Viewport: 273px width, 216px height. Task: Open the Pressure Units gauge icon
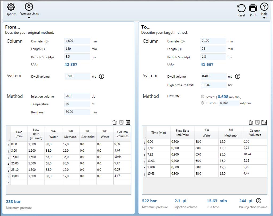(29, 7)
